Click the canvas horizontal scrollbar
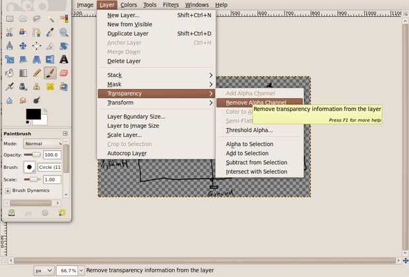The image size is (409, 277). pos(204,261)
